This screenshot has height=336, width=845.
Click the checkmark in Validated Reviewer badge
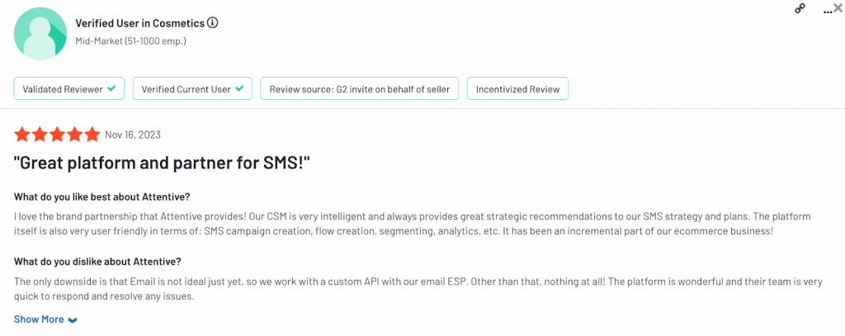coord(111,88)
